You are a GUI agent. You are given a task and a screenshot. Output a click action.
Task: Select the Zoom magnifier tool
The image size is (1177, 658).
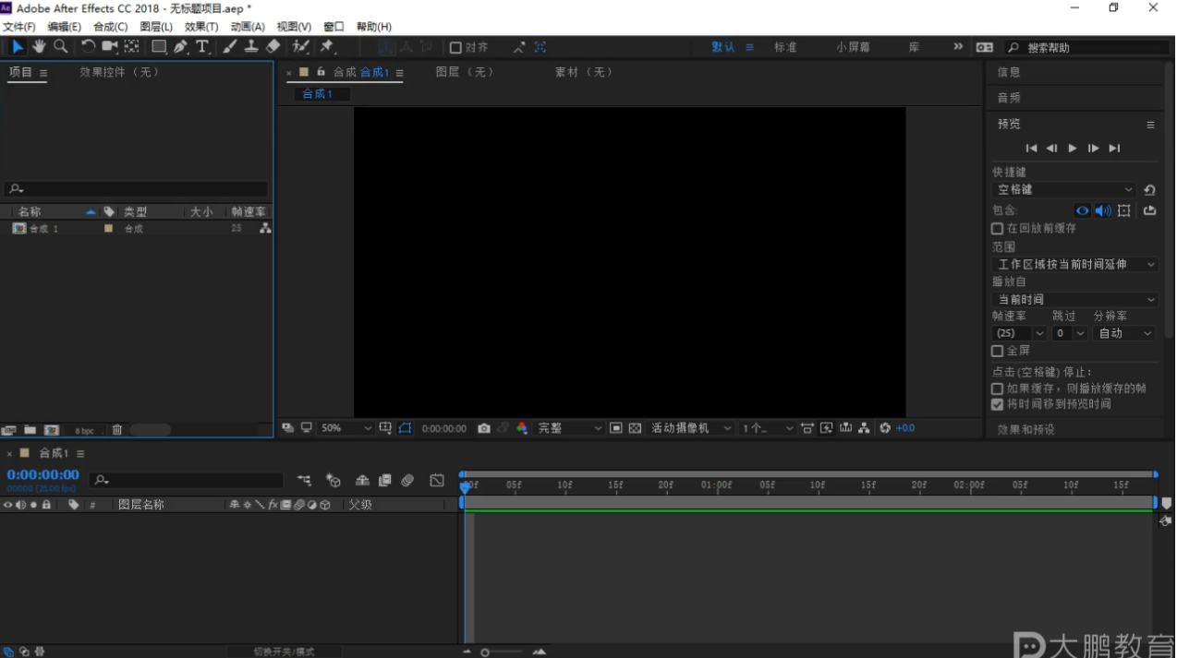pyautogui.click(x=61, y=47)
